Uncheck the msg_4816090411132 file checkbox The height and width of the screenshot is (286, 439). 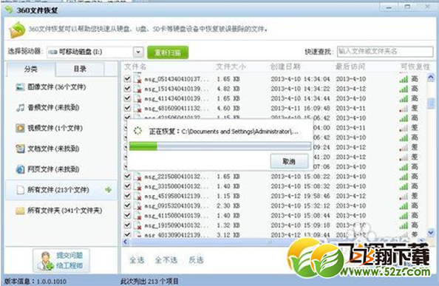127,108
